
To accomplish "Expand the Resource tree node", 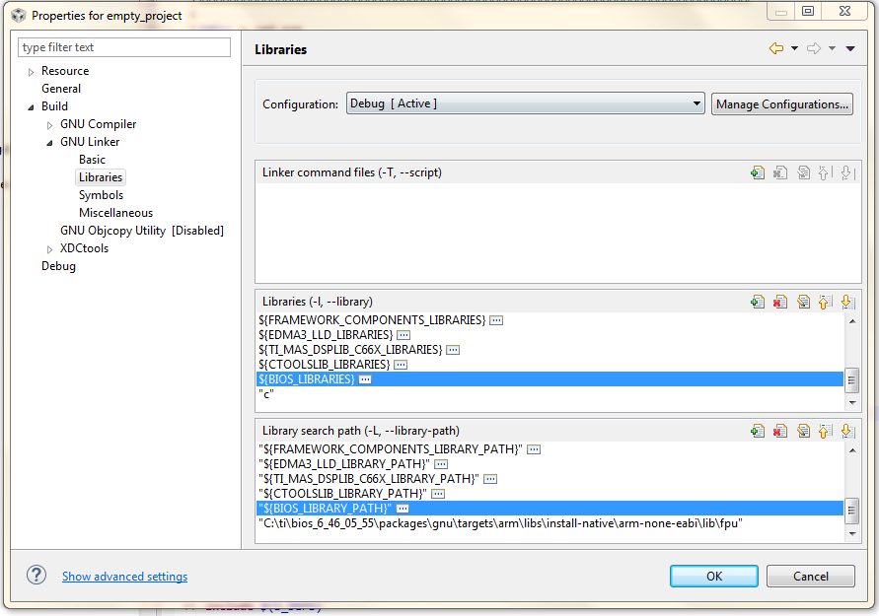I will pyautogui.click(x=31, y=72).
